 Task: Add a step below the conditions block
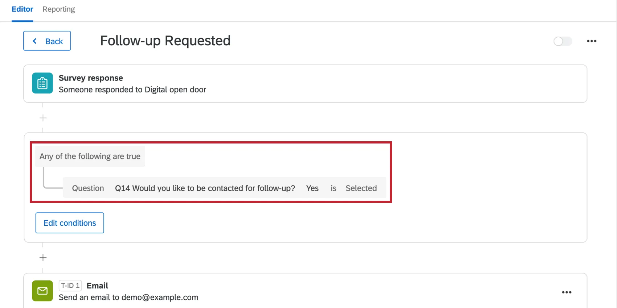(x=42, y=257)
